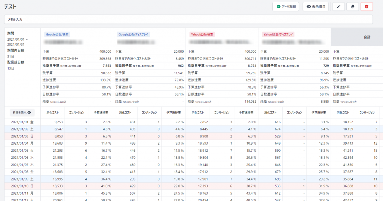Click the duplicate copy icon
Viewport: 383px width, 201px height.
(x=352, y=7)
